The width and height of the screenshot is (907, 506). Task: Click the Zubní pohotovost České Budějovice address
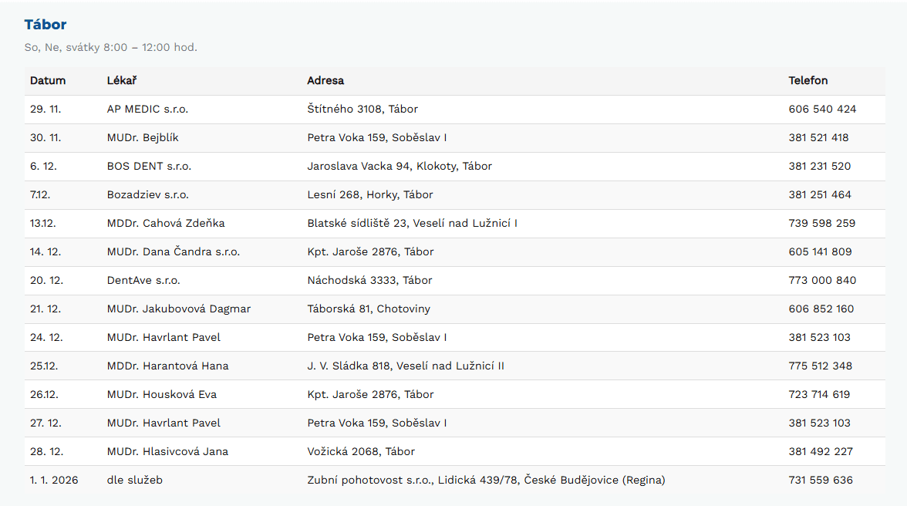(x=486, y=480)
